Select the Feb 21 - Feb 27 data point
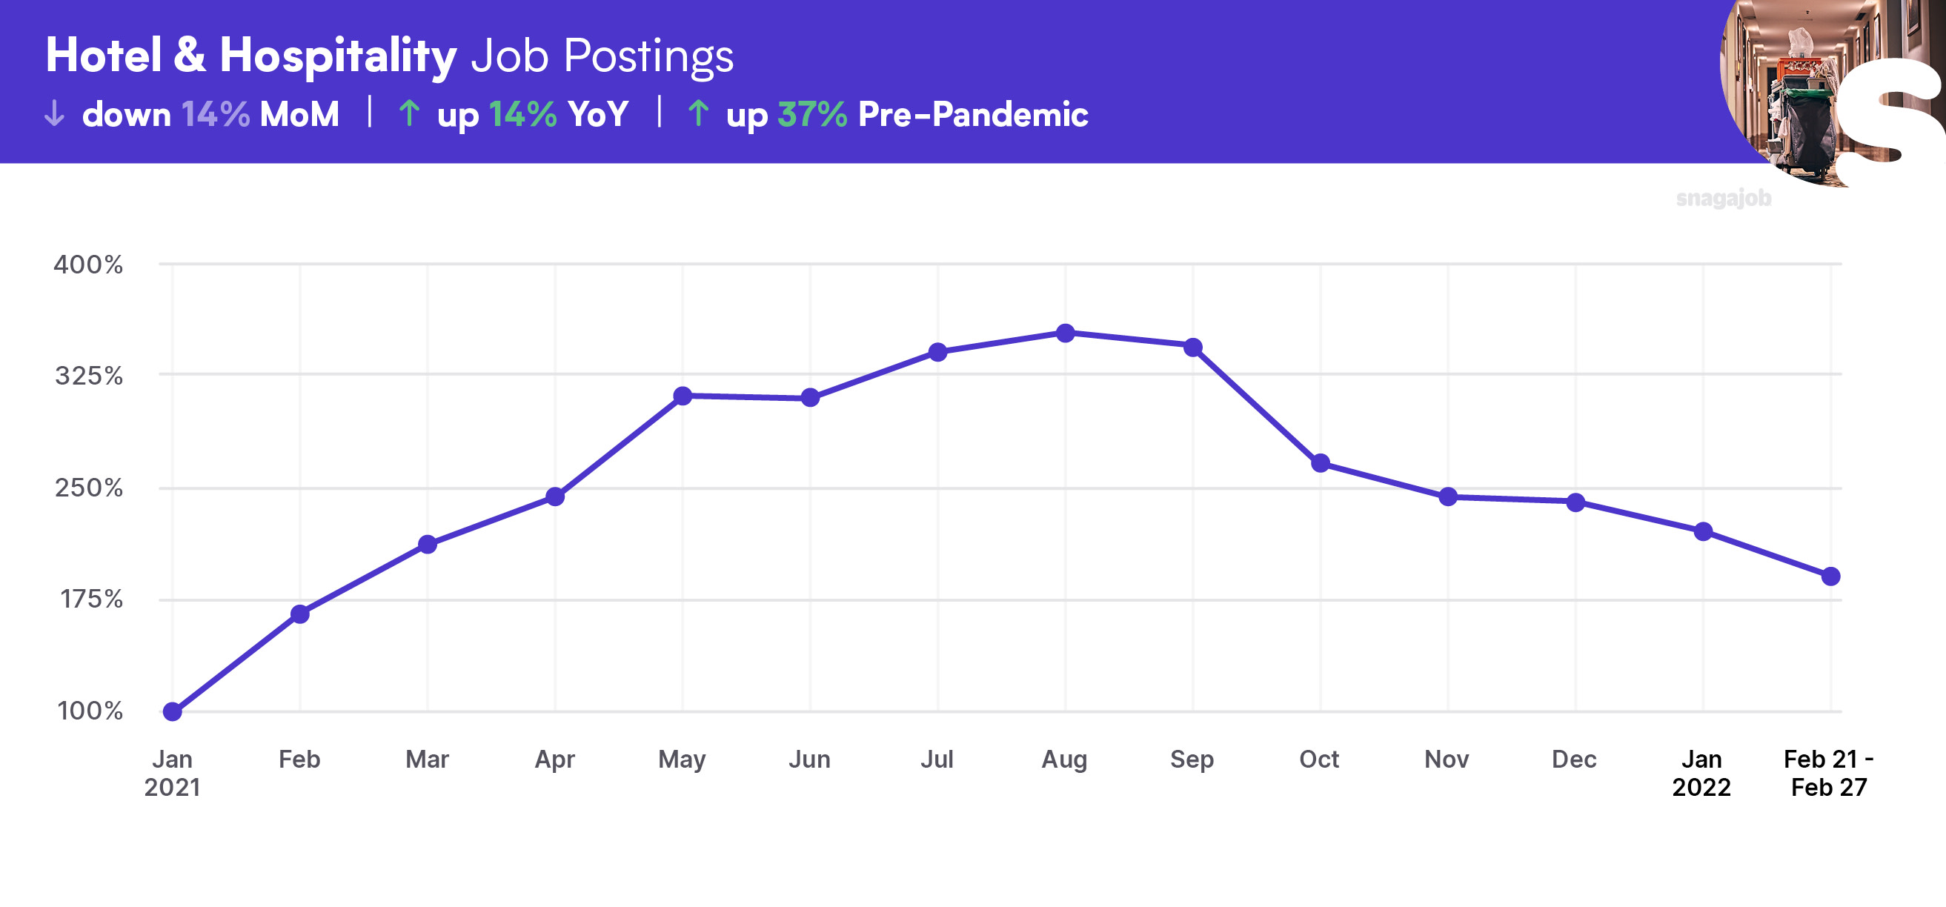The width and height of the screenshot is (1946, 907). coord(1830,577)
